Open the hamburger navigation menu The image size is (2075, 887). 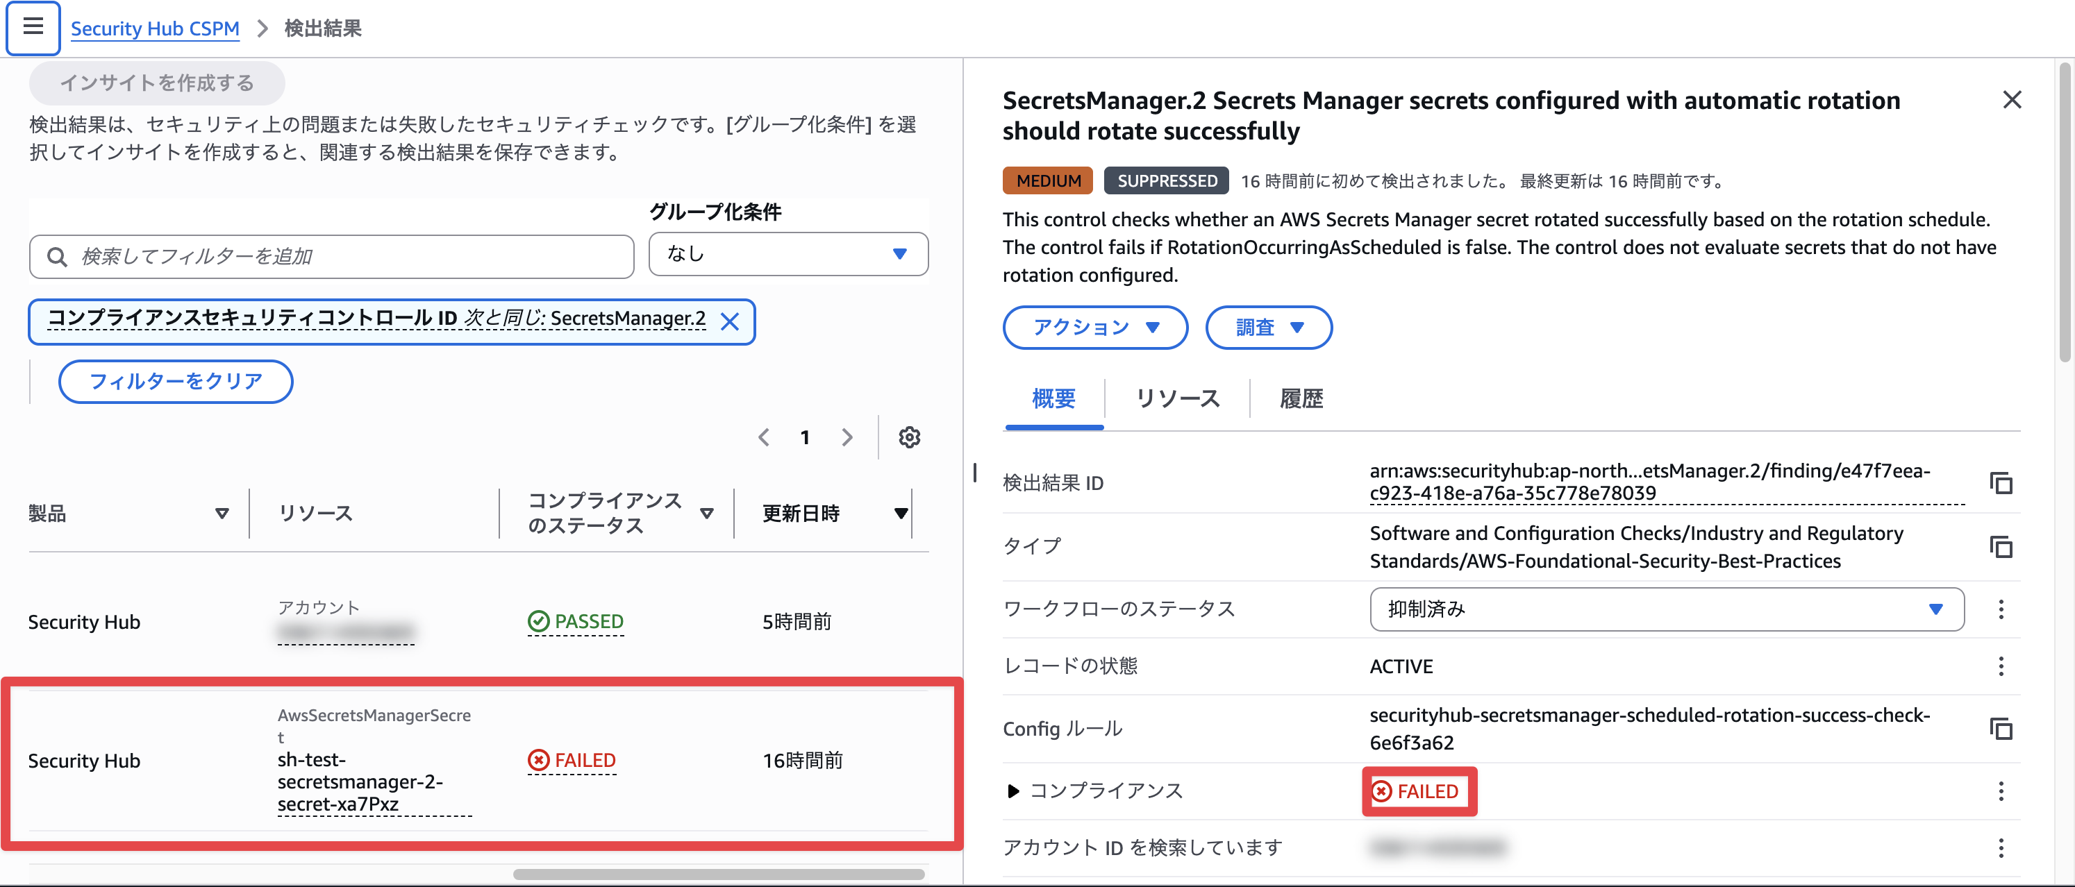tap(33, 27)
